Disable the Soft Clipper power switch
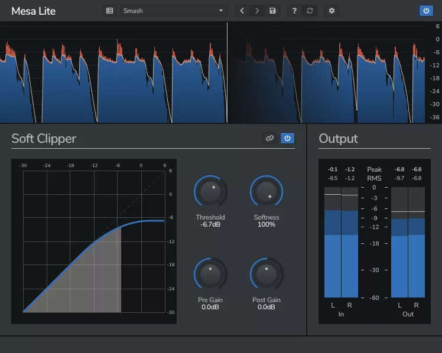Screen dimensions: 442x353 coord(287,138)
